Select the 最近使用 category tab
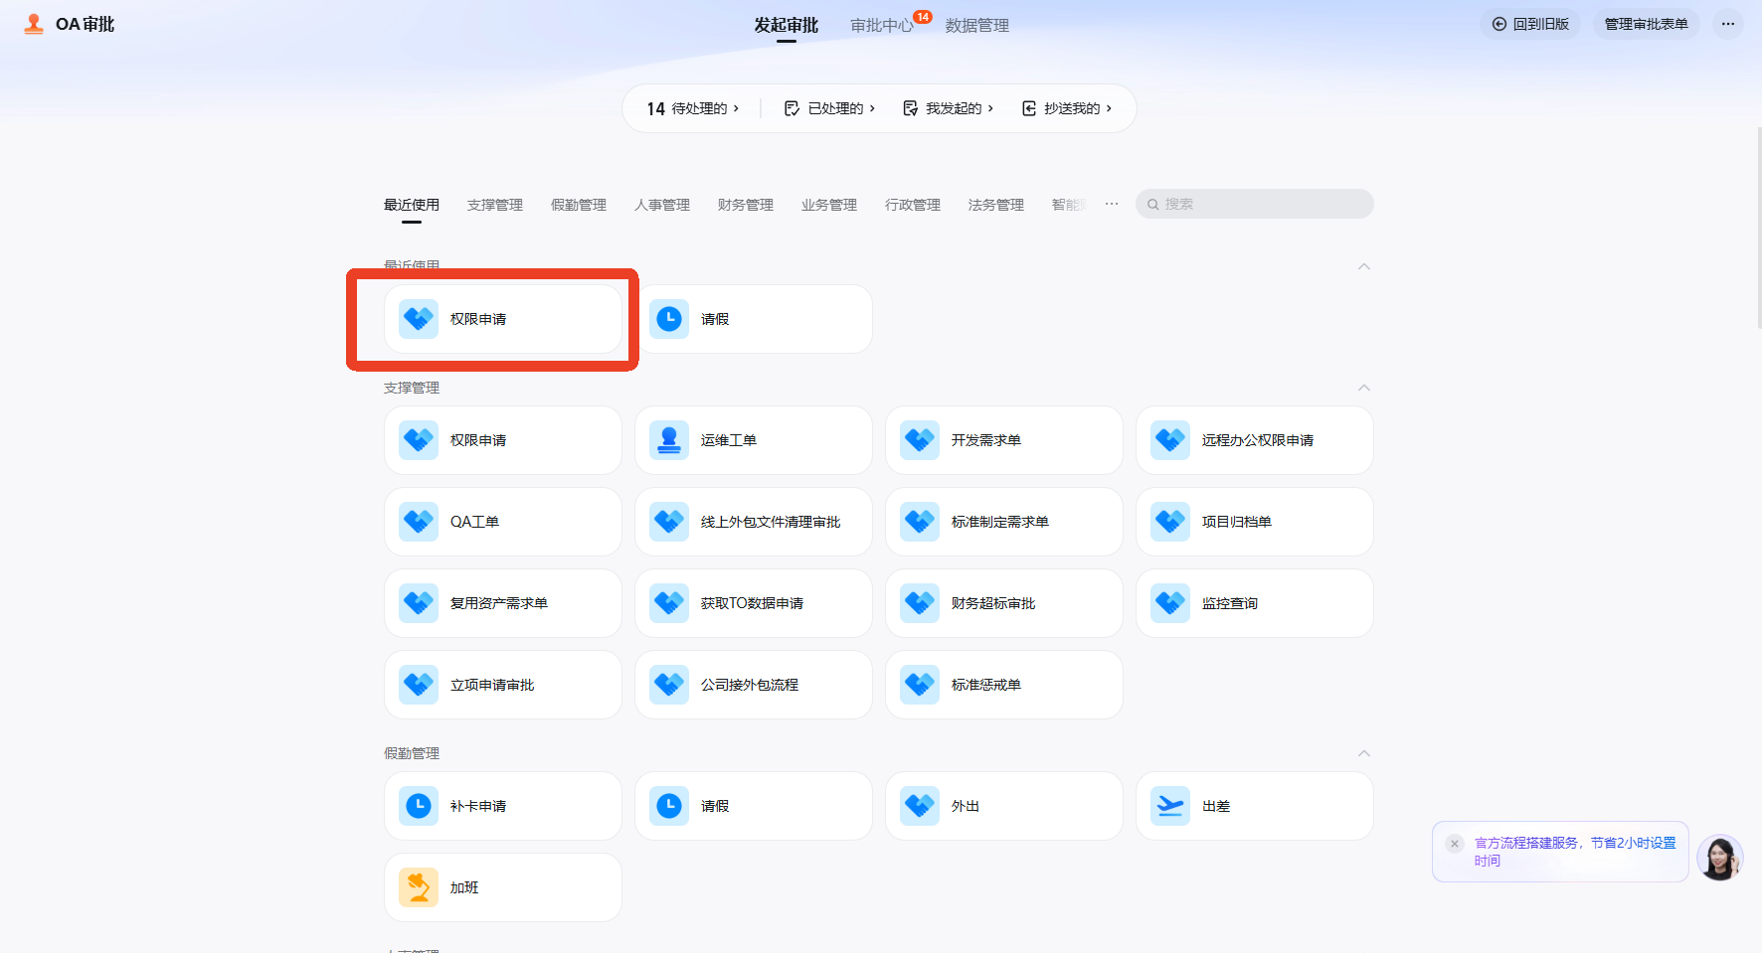The width and height of the screenshot is (1764, 953). tap(412, 205)
